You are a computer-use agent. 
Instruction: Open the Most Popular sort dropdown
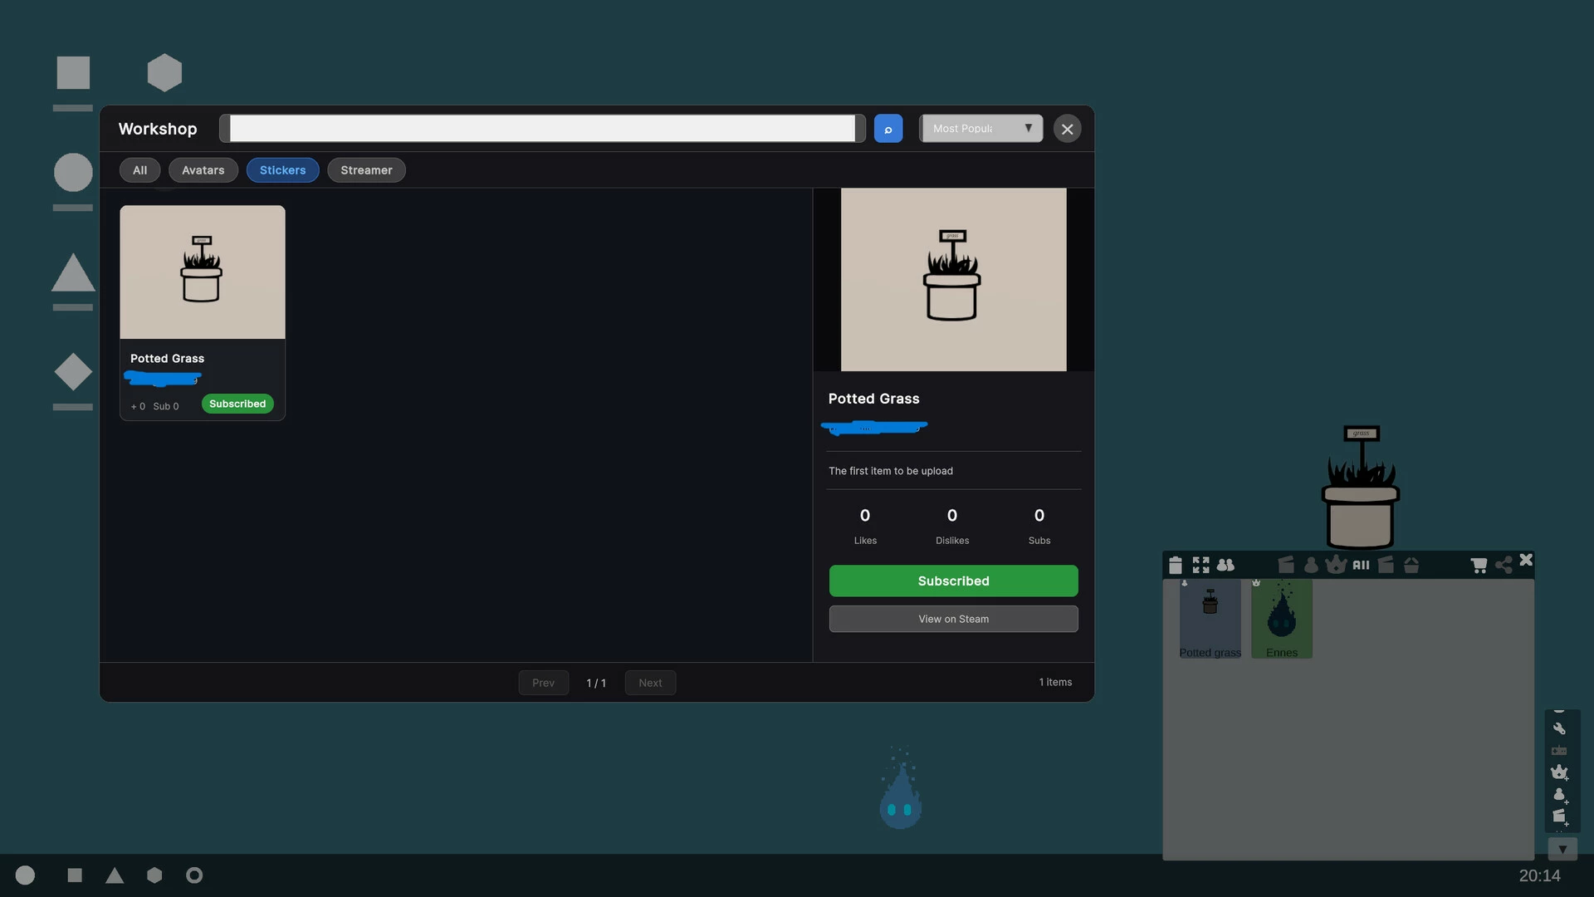[981, 129]
